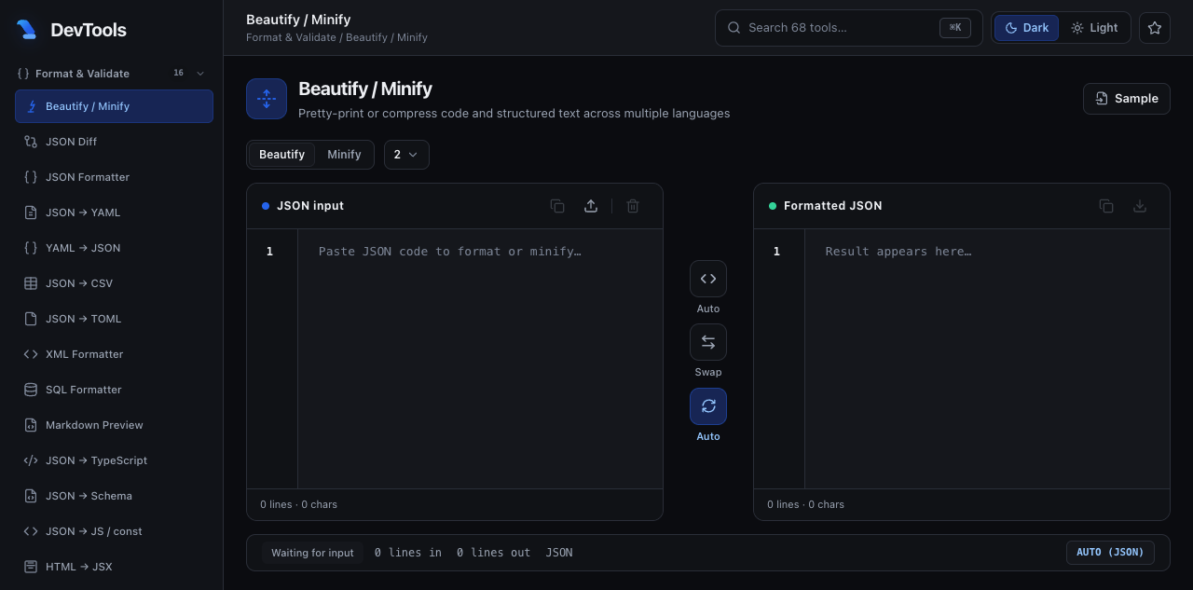The height and width of the screenshot is (590, 1193).
Task: Click the JSON → TOML file icon
Action: coord(31,319)
